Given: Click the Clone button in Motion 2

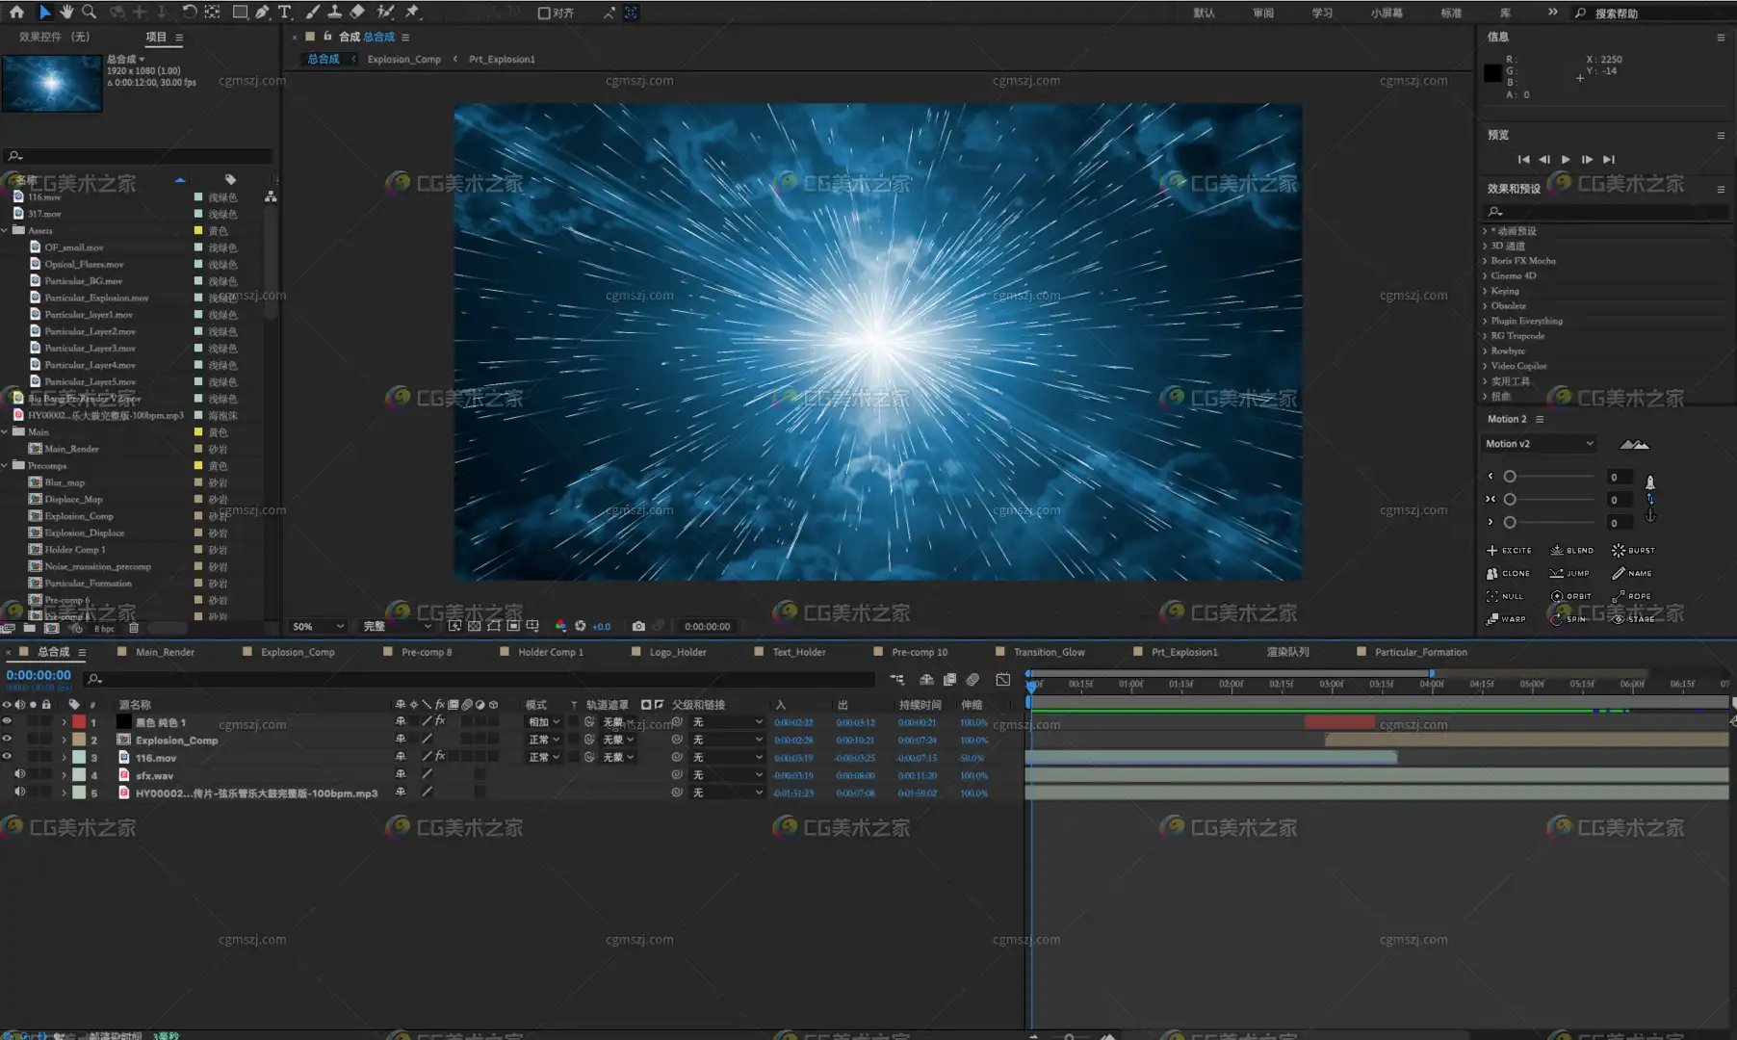Looking at the screenshot, I should pyautogui.click(x=1508, y=574).
